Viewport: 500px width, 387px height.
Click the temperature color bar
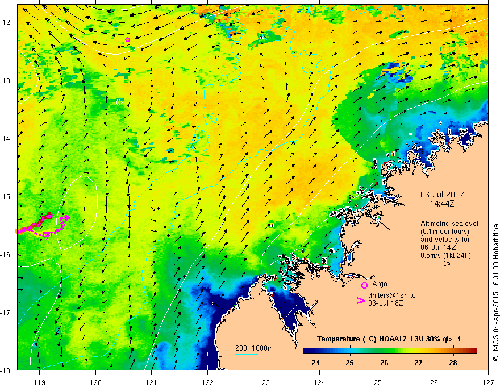click(390, 351)
